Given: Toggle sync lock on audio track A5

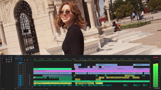Looking at the screenshot, I should pyautogui.click(x=23, y=83).
